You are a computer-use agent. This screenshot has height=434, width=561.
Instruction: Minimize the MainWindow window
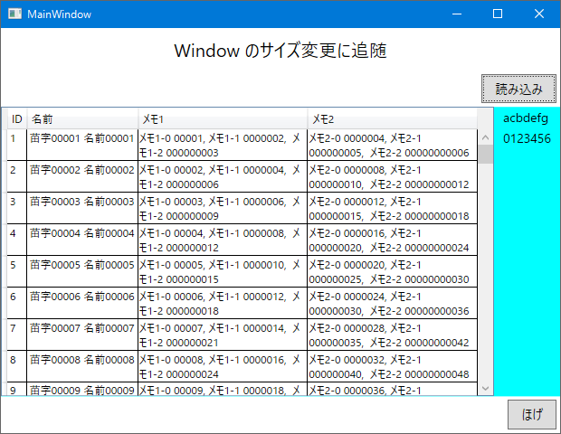(x=457, y=14)
